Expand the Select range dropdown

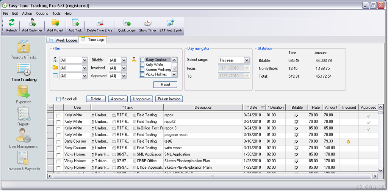click(x=247, y=60)
